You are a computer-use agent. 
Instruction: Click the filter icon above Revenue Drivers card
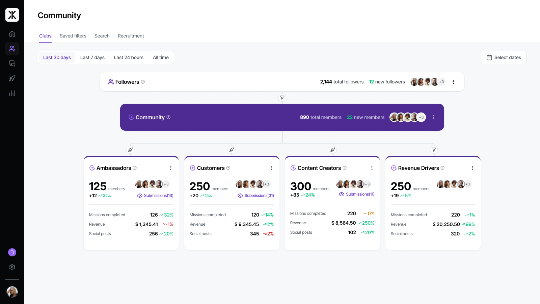pyautogui.click(x=434, y=150)
